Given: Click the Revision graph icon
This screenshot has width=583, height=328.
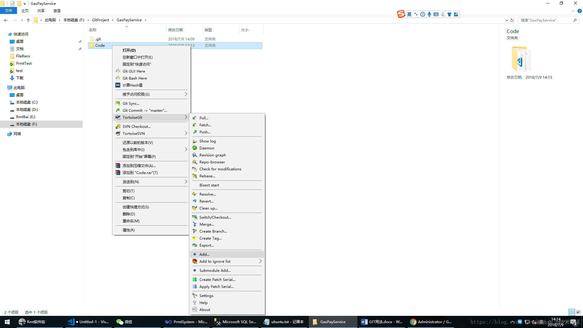Looking at the screenshot, I should click(195, 155).
